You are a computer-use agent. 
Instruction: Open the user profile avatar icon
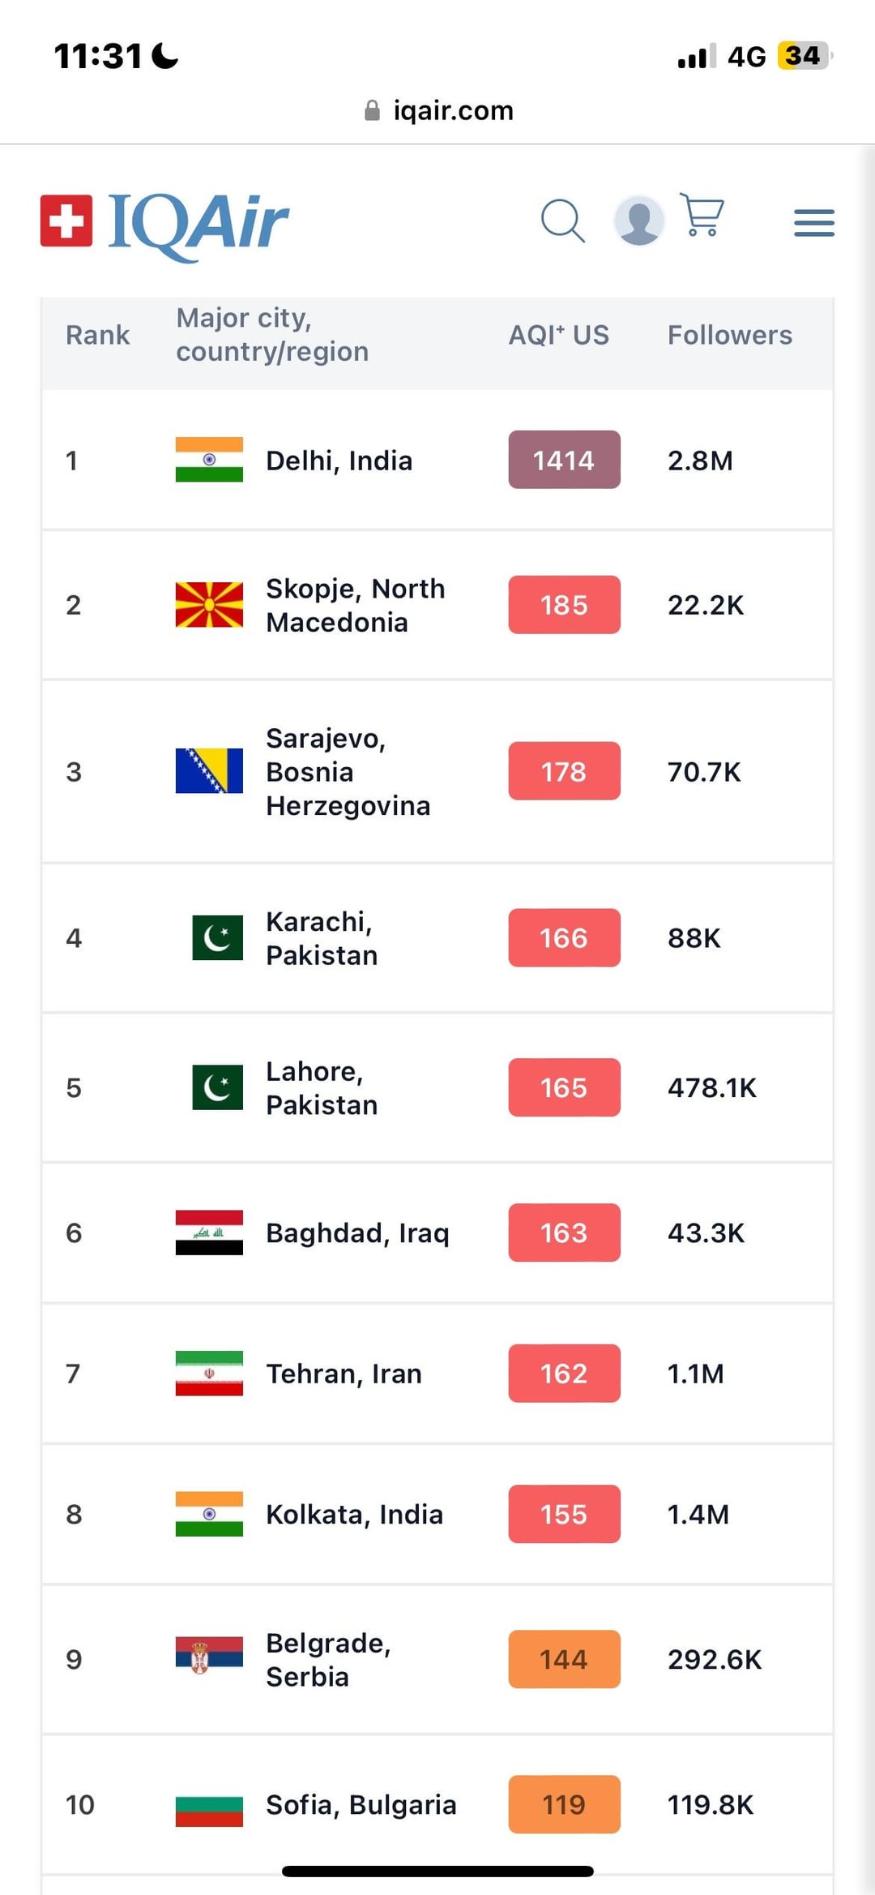639,221
